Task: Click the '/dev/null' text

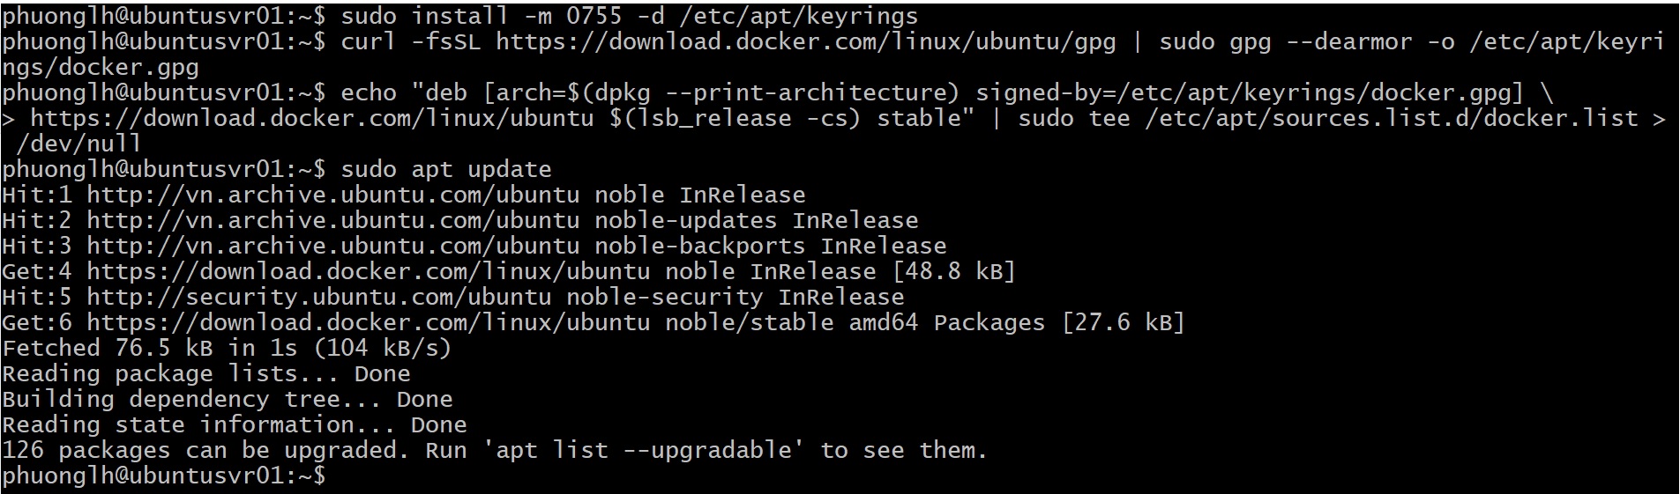Action: pos(78,144)
